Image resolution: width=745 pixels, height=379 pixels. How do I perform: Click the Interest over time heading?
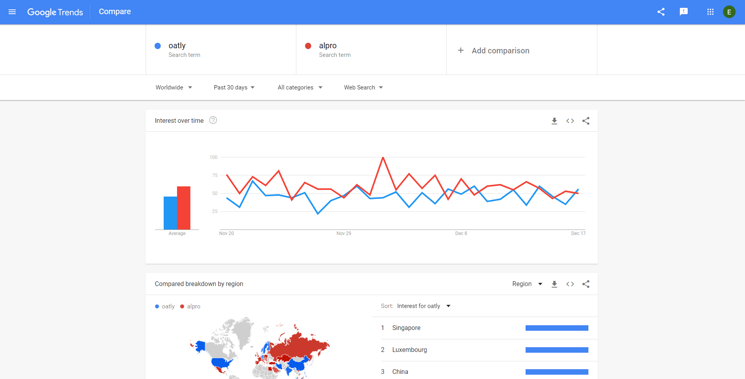click(179, 120)
